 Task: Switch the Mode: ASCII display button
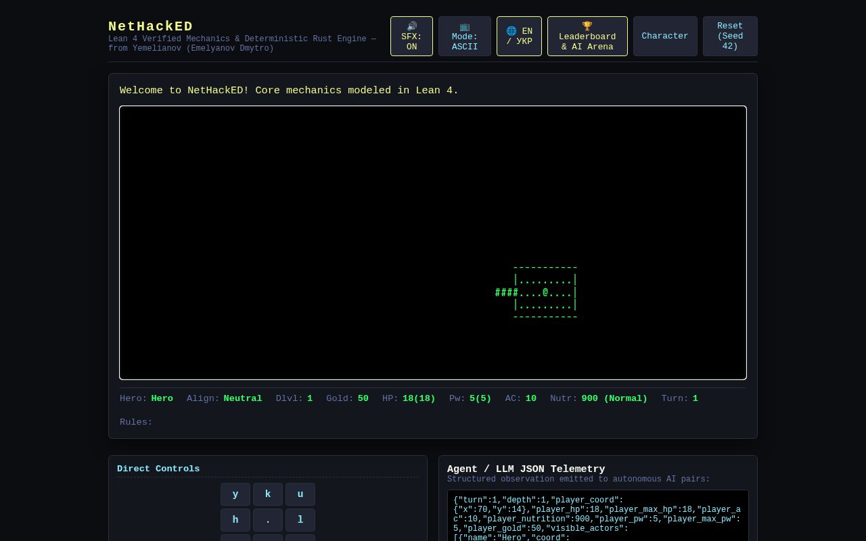465,37
